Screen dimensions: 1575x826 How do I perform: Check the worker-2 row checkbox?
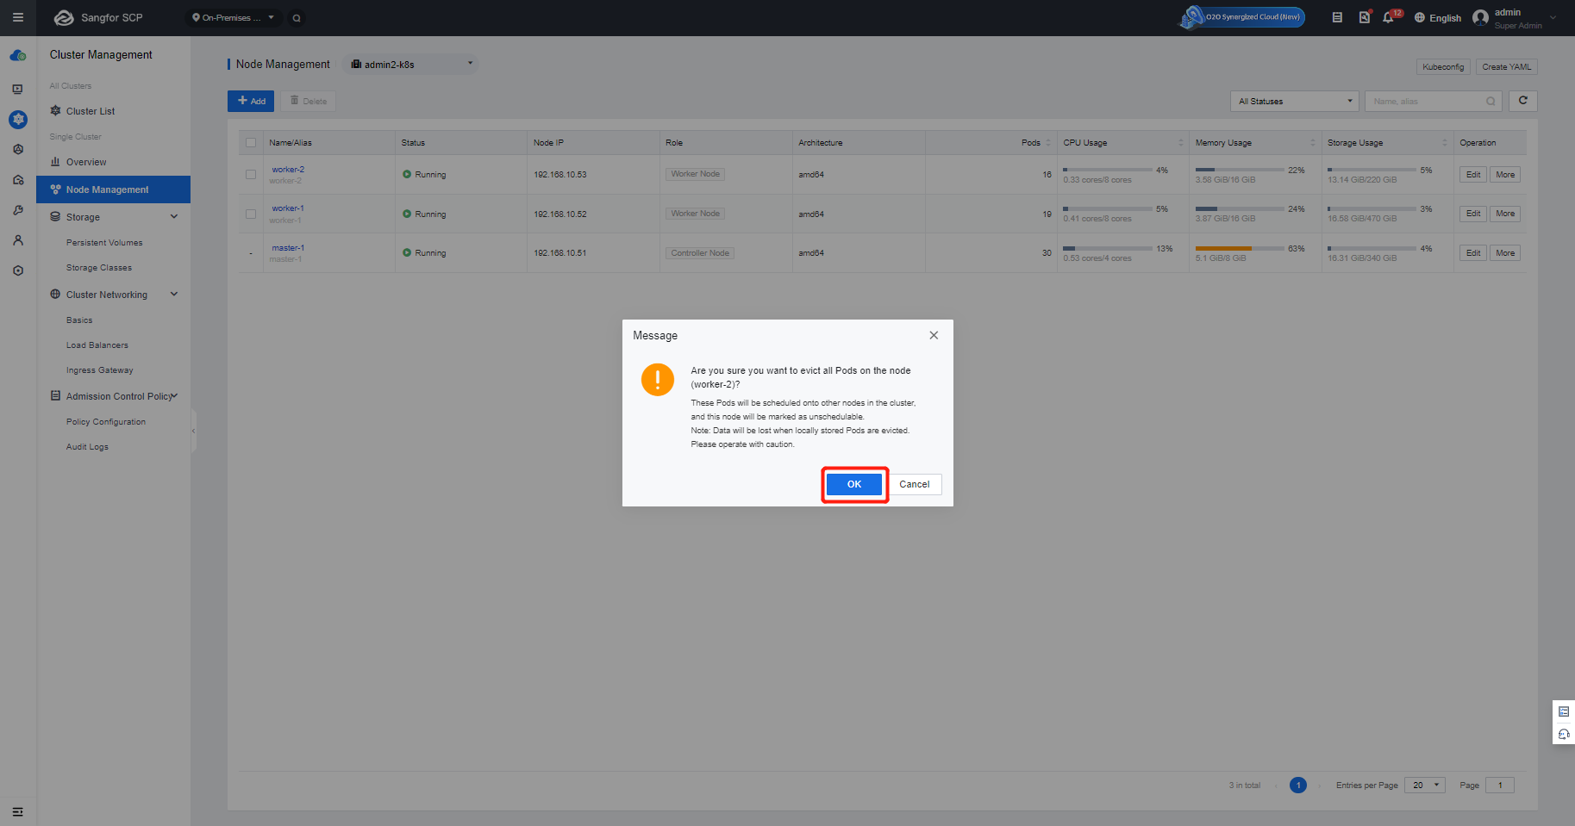coord(251,175)
